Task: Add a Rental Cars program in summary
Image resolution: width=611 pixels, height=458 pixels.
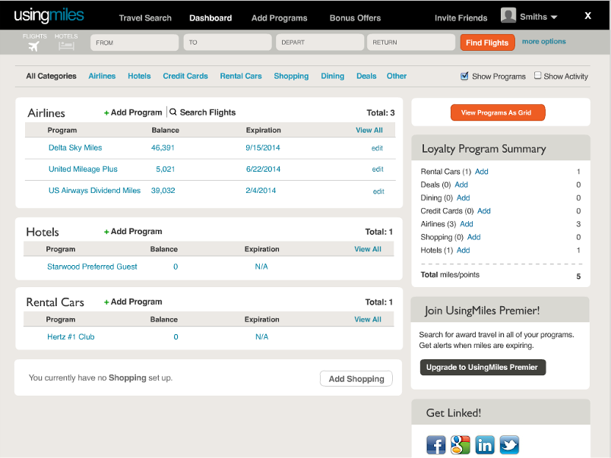Action: click(481, 172)
